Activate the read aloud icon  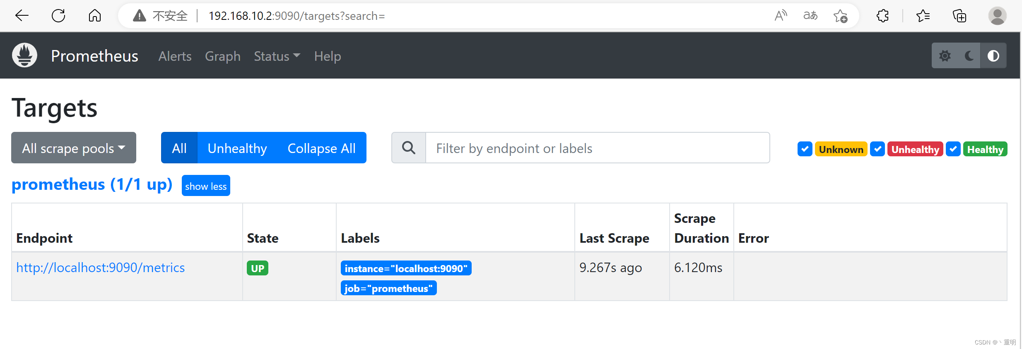click(x=781, y=16)
